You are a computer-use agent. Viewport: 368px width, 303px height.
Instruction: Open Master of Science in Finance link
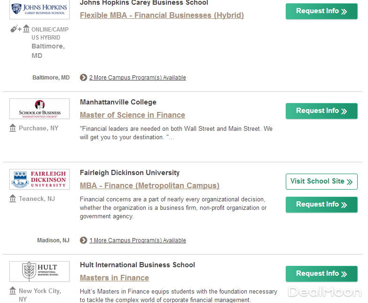click(133, 115)
